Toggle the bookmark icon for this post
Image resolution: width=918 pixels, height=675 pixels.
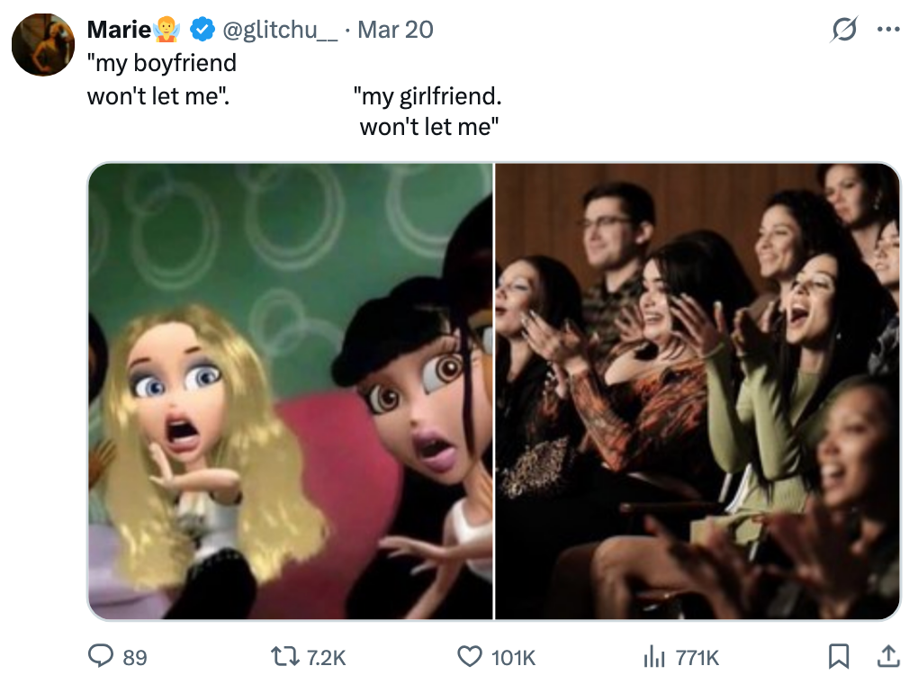pos(838,657)
